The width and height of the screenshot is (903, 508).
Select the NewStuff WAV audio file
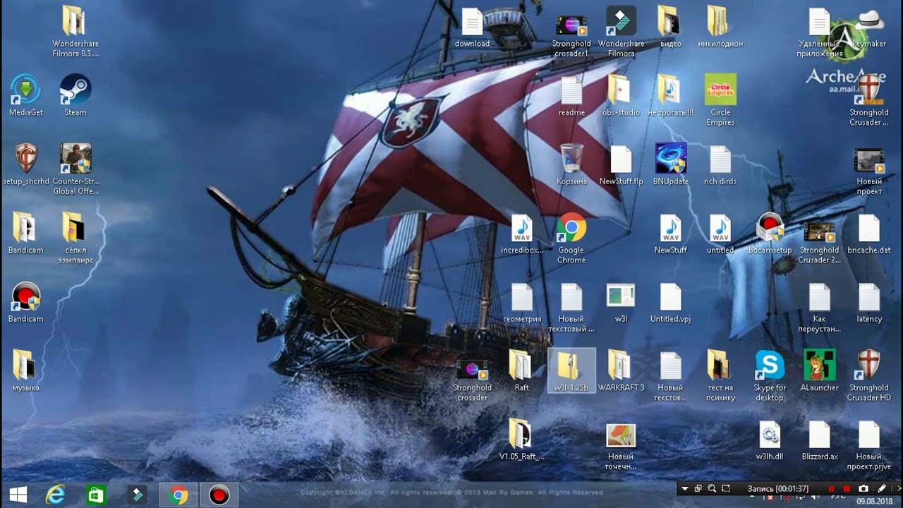click(670, 233)
